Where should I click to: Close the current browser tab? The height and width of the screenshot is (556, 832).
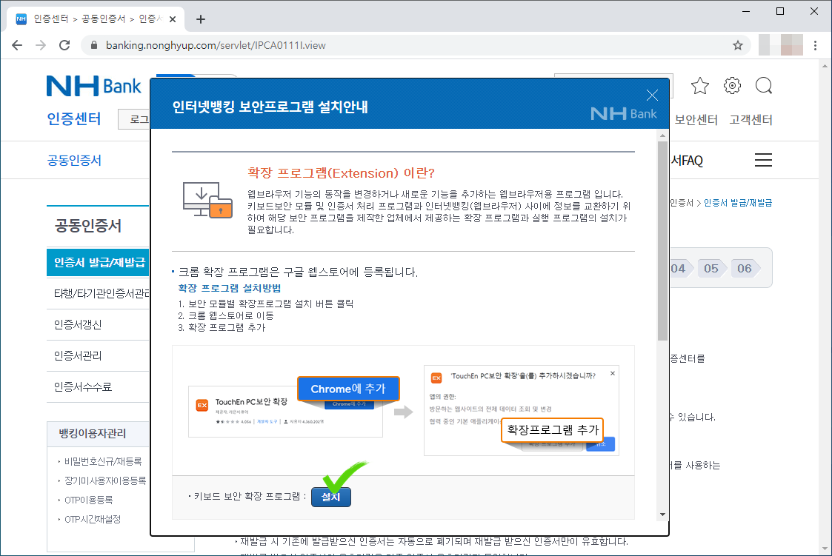click(173, 19)
